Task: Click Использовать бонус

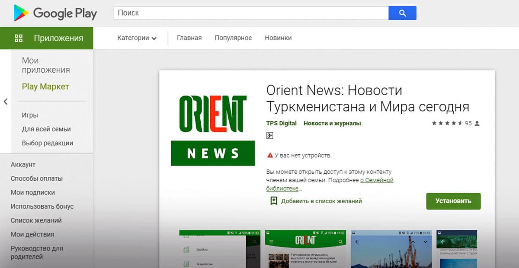Action: (x=42, y=207)
